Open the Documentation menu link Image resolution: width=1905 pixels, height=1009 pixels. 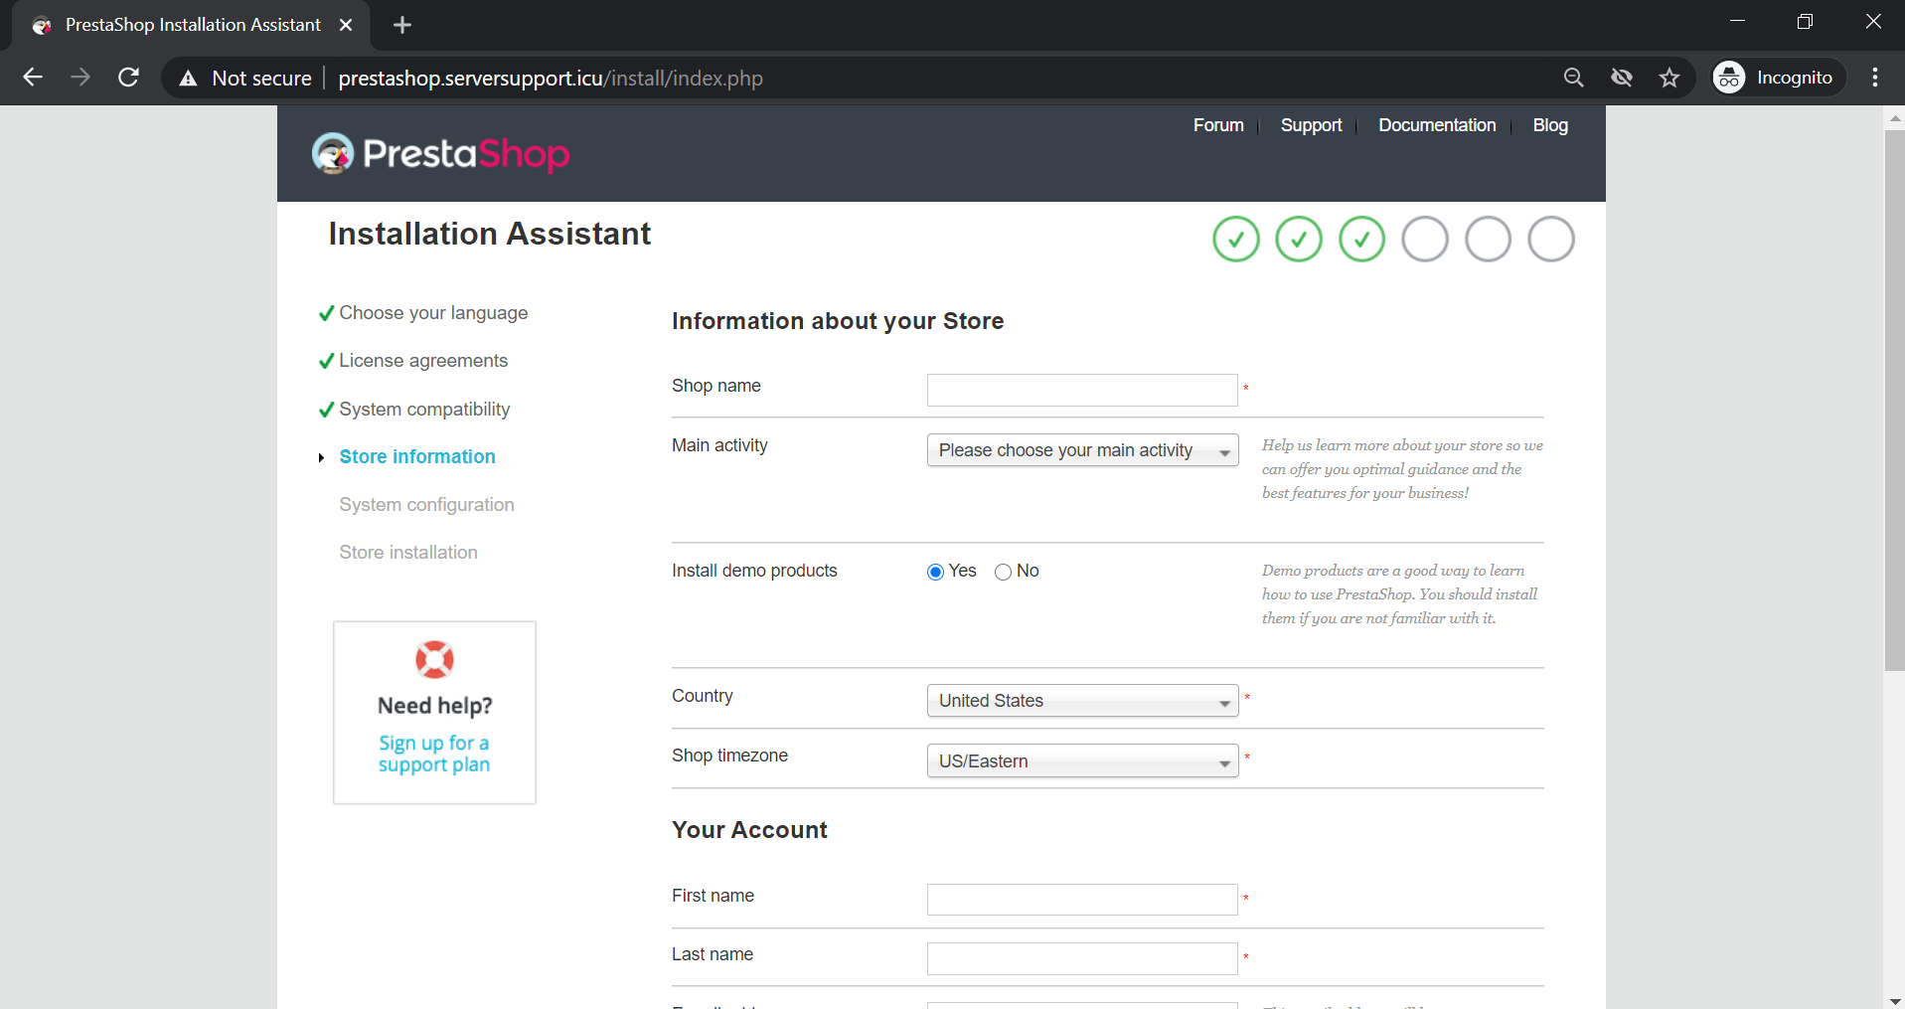(x=1436, y=125)
